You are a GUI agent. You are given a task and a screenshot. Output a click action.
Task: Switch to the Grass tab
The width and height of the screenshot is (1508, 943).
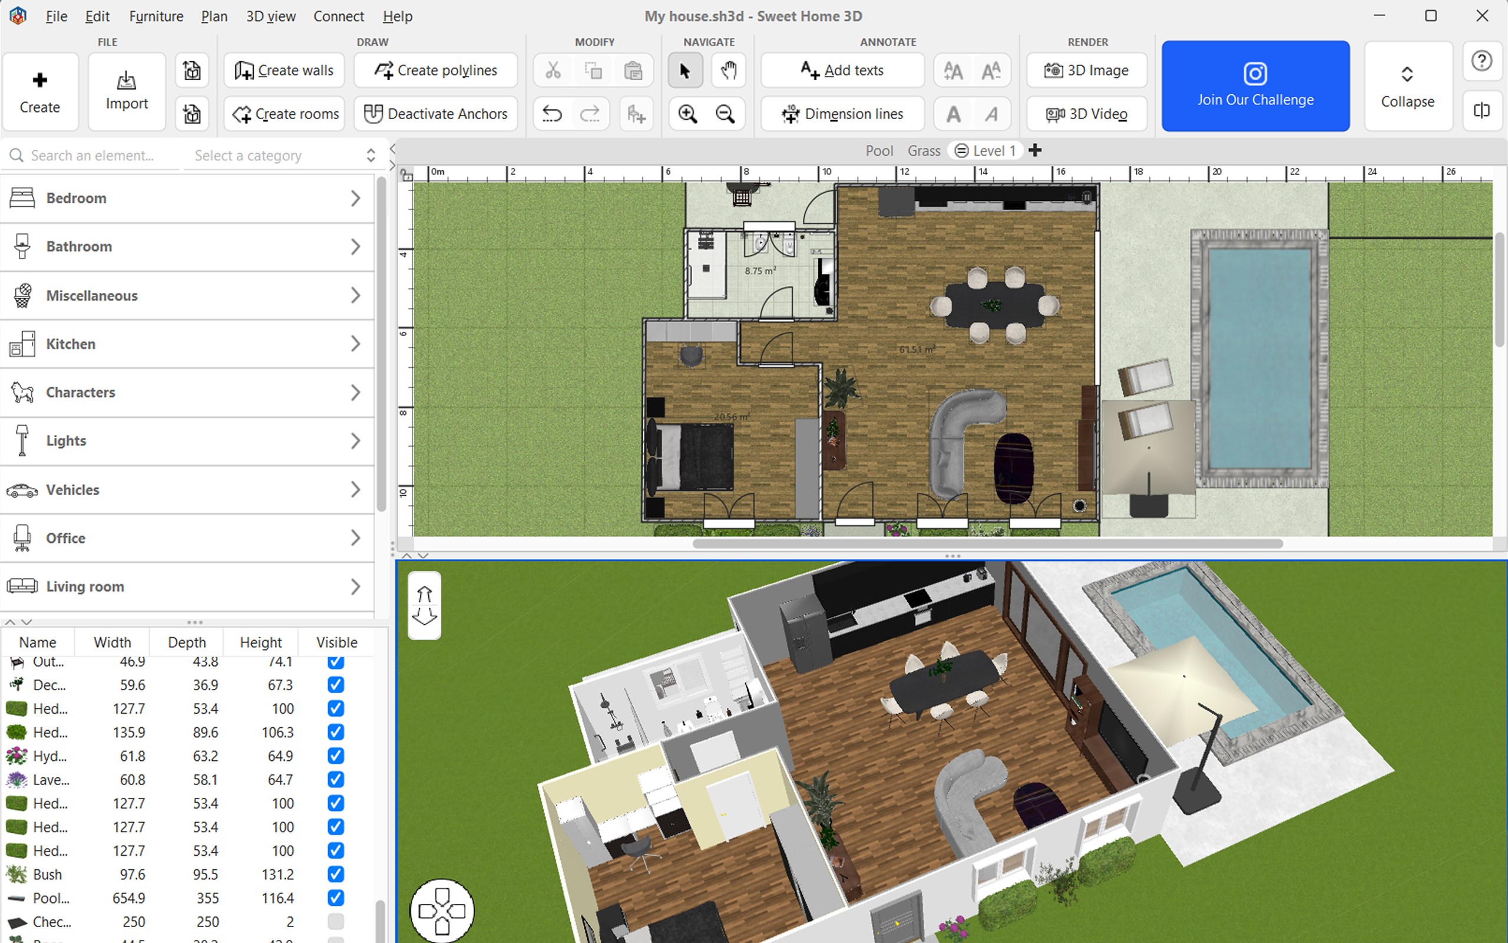pyautogui.click(x=924, y=150)
